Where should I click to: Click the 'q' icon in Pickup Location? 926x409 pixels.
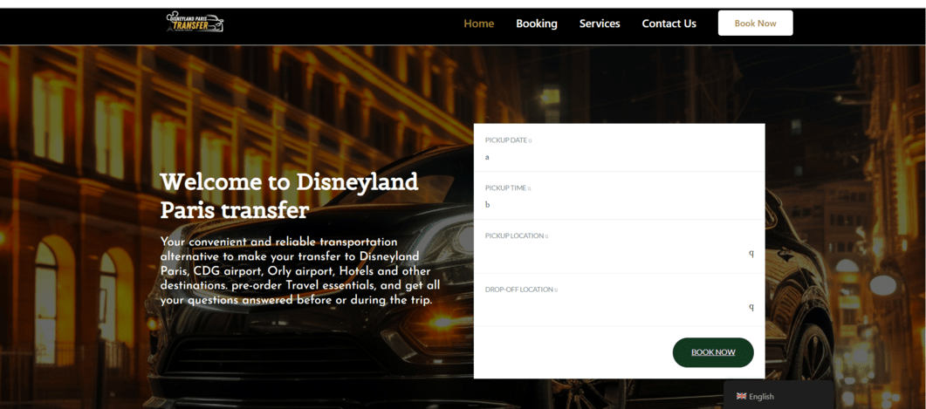pos(751,253)
